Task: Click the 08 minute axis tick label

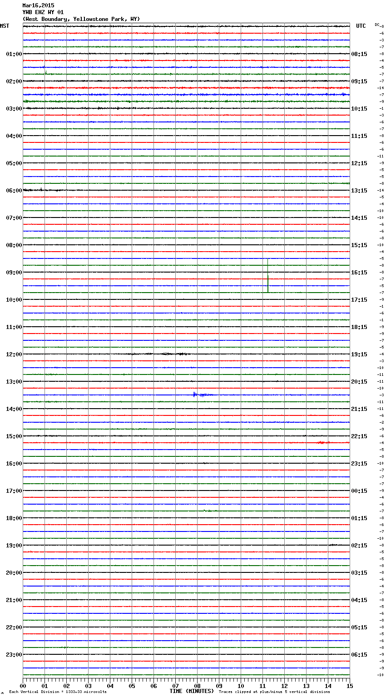Action: (x=197, y=686)
